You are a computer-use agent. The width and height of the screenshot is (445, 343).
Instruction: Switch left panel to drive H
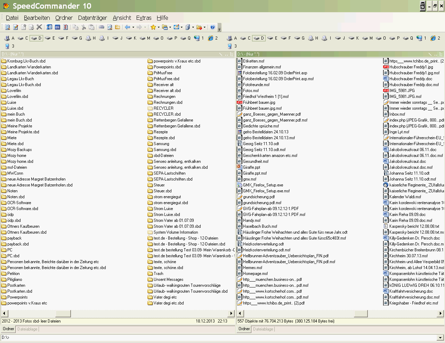click(90, 38)
